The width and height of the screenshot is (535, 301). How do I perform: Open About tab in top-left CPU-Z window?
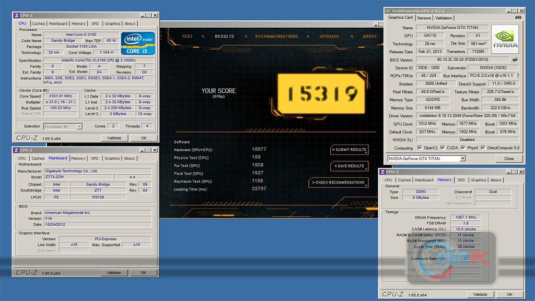130,24
